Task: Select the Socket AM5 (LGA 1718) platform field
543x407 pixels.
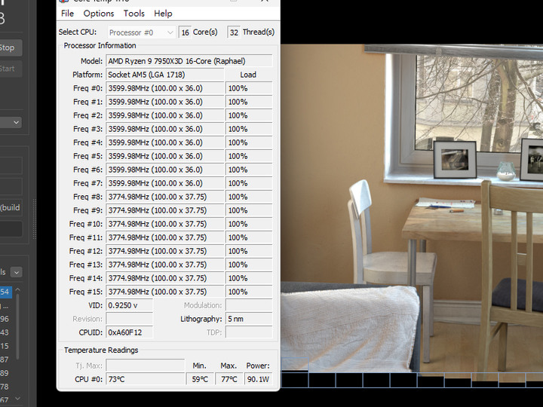Action: pos(165,75)
